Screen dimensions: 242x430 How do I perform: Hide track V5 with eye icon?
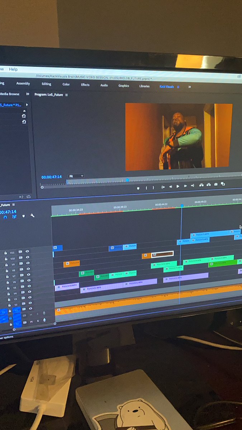coord(29,286)
